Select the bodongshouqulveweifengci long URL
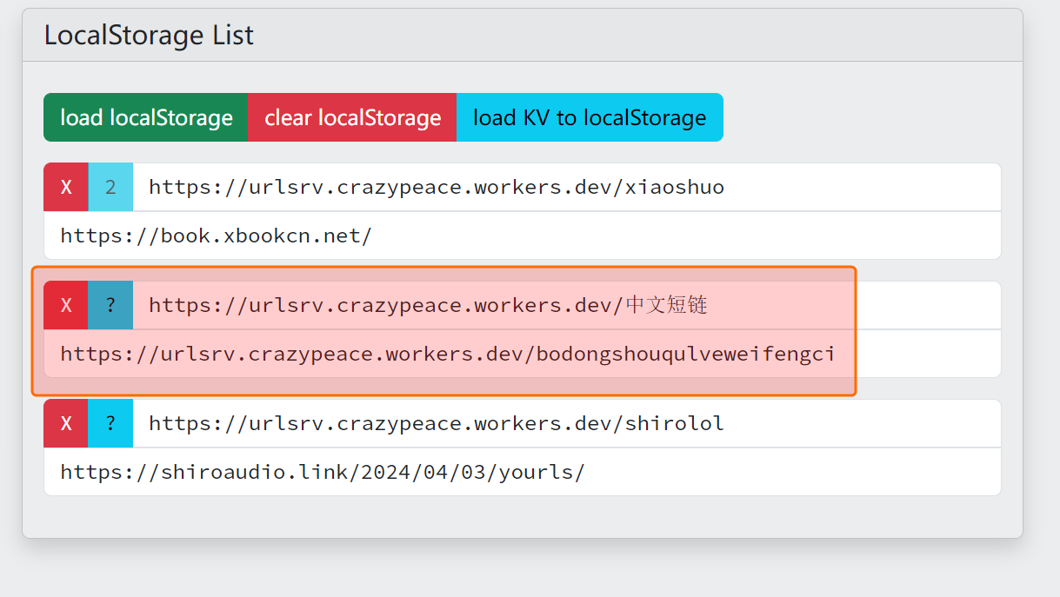This screenshot has width=1060, height=597. pyautogui.click(x=447, y=354)
